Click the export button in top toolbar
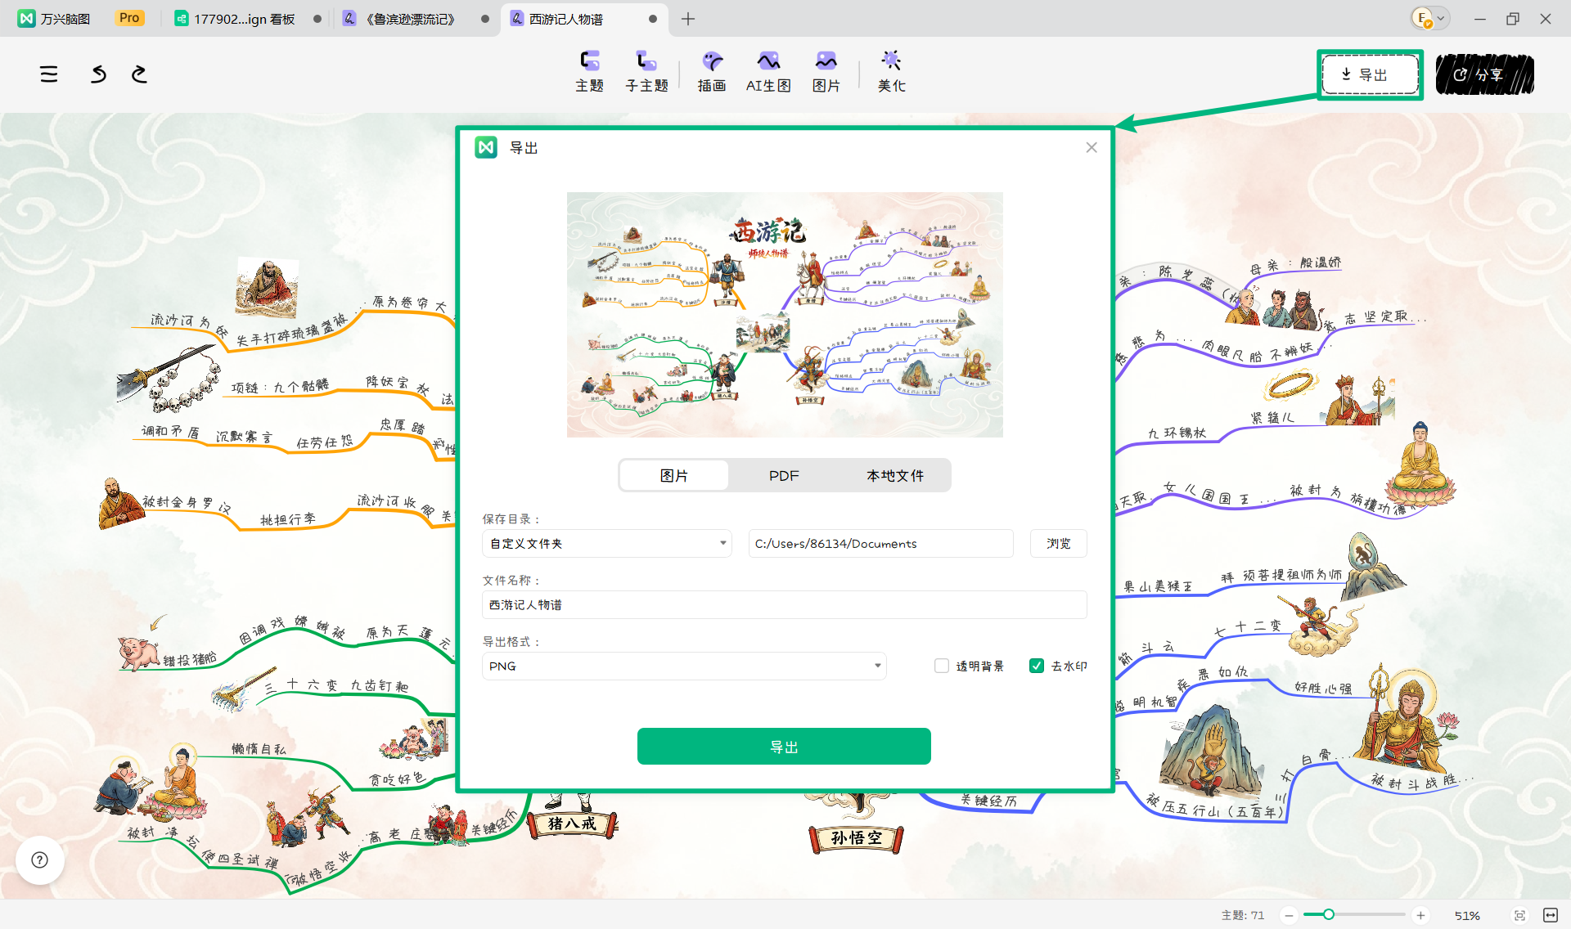Image resolution: width=1571 pixels, height=929 pixels. 1370,74
